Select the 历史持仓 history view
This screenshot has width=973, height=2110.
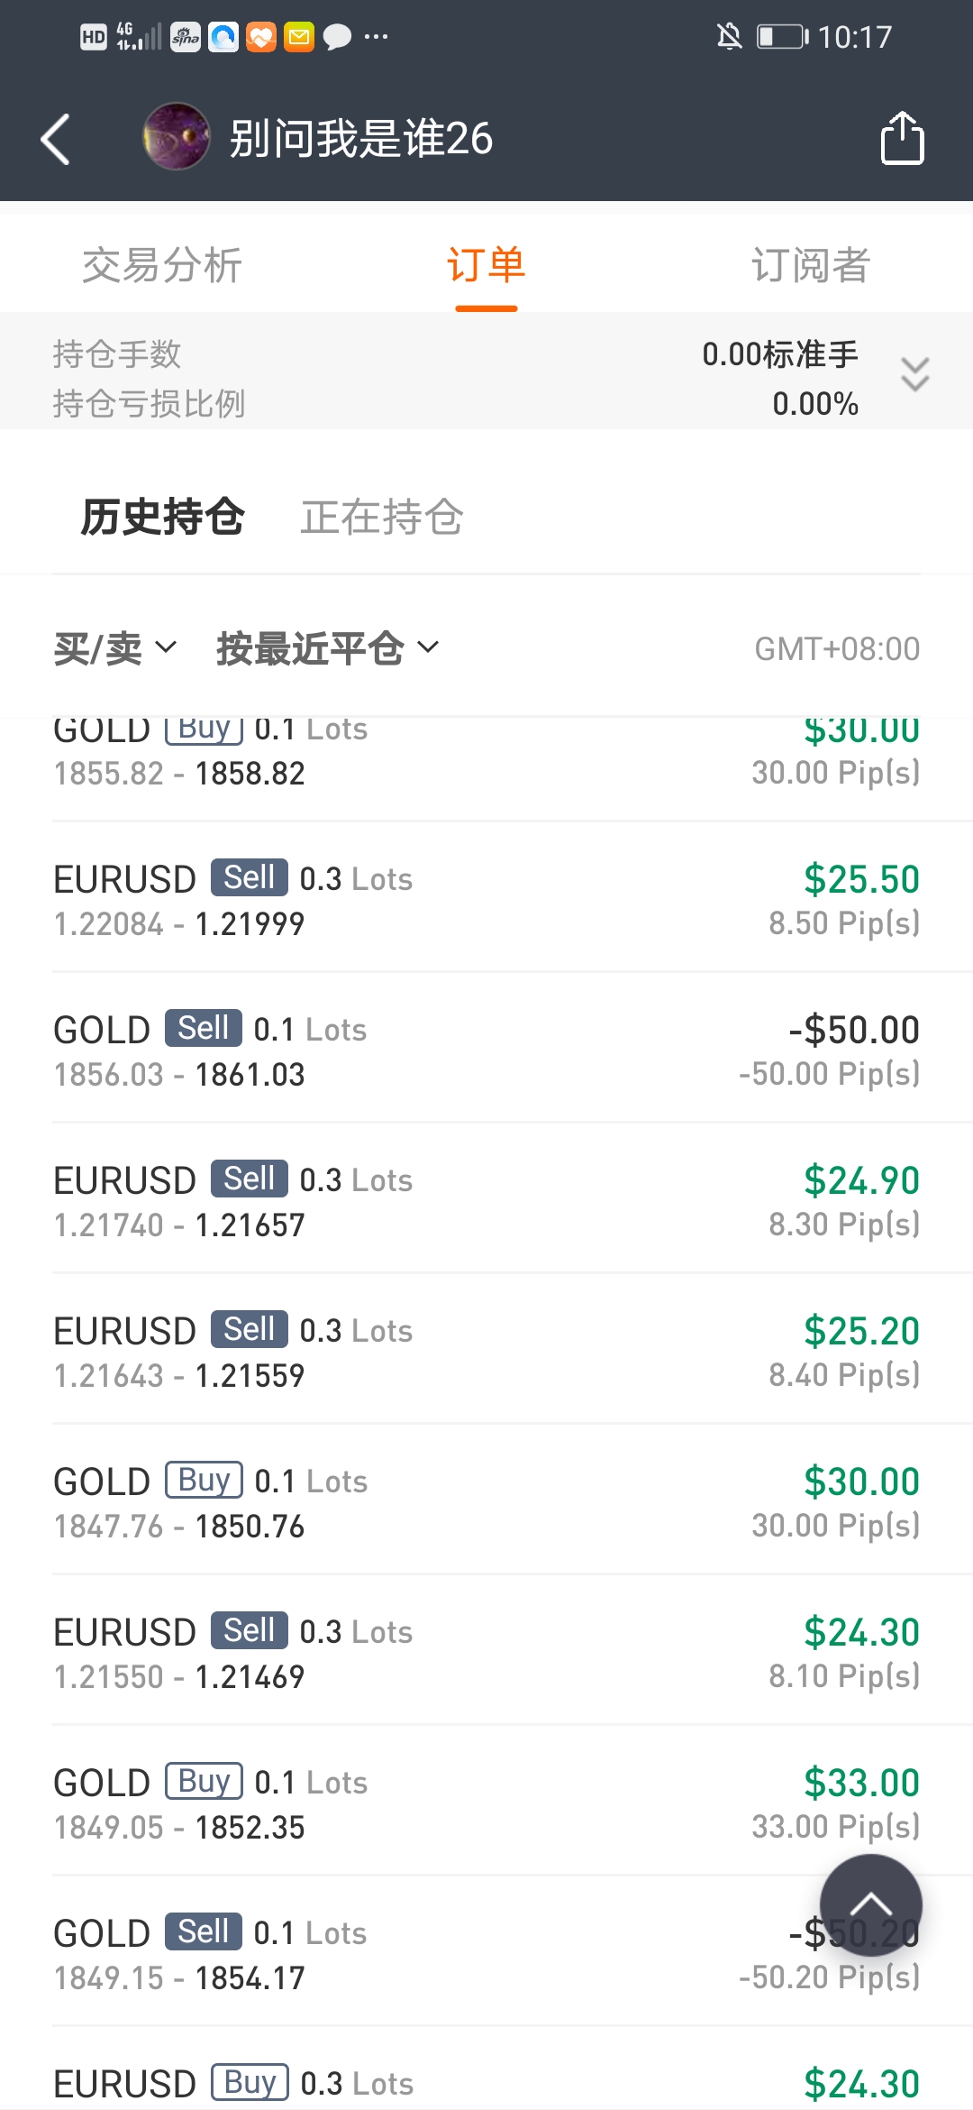tap(162, 518)
